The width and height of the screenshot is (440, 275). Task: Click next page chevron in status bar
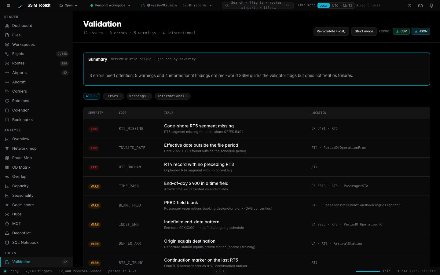(x=223, y=271)
